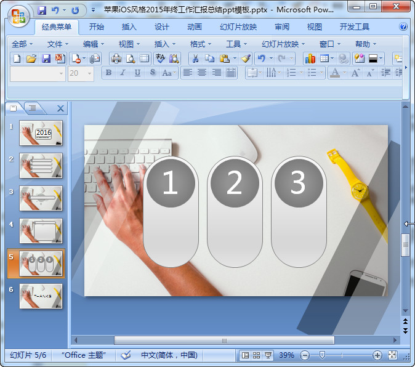415x367 pixels.
Task: Select the format painter brush
Action: point(246,58)
